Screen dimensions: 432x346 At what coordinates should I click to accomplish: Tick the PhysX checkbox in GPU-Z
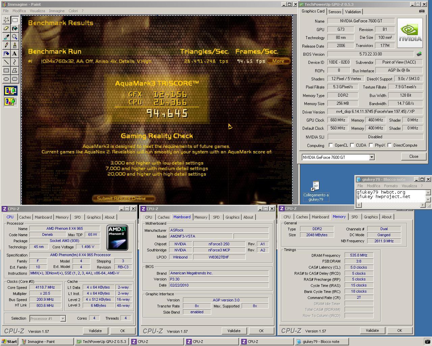pos(371,145)
